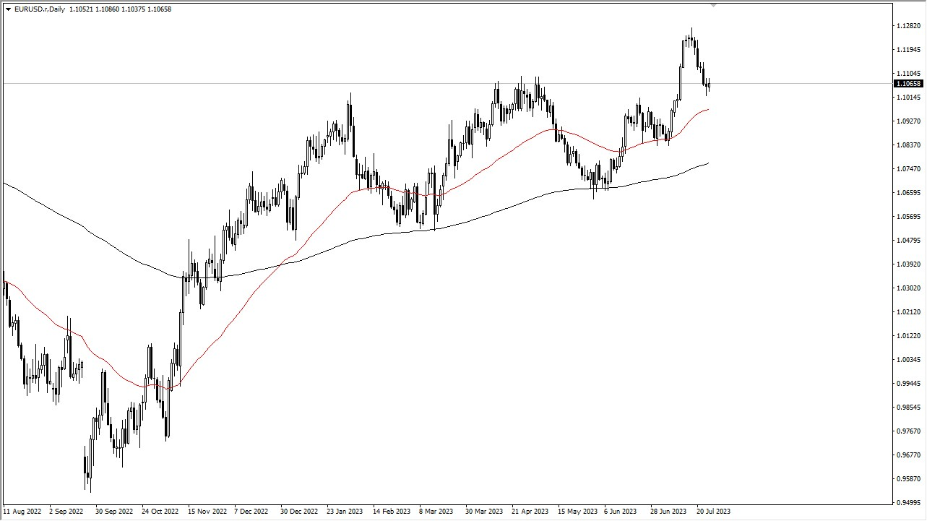Click the 24 Oct 2022 date label
Screen dimensions: 927x521
pyautogui.click(x=160, y=512)
